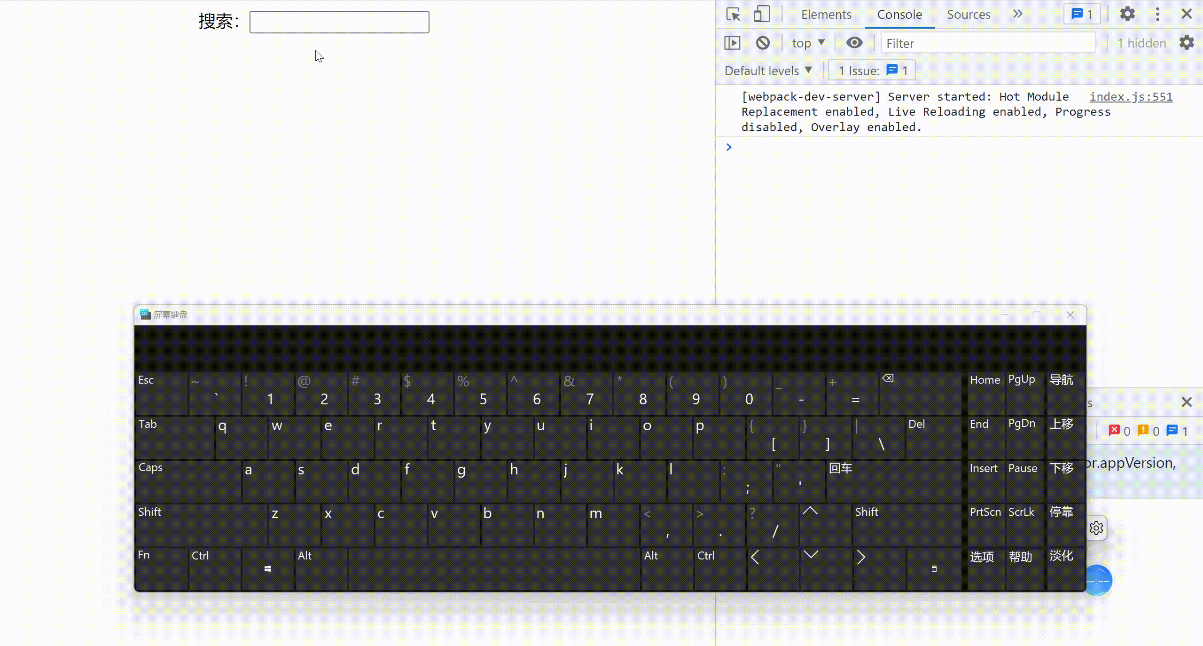
Task: Click the Windows logo key
Action: 267,569
